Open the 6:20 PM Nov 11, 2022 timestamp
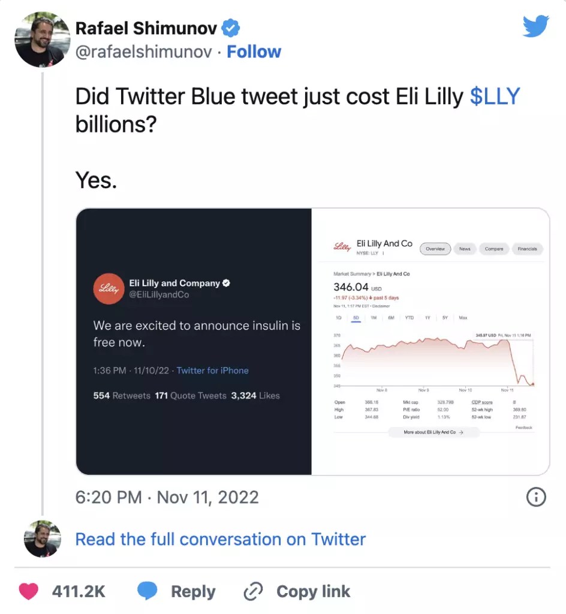 tap(167, 497)
